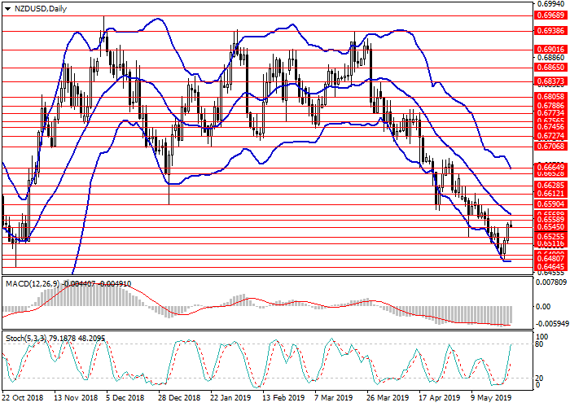Click the 28 Dec 2018 date label
Viewport: 570px width, 407px height.
(178, 399)
